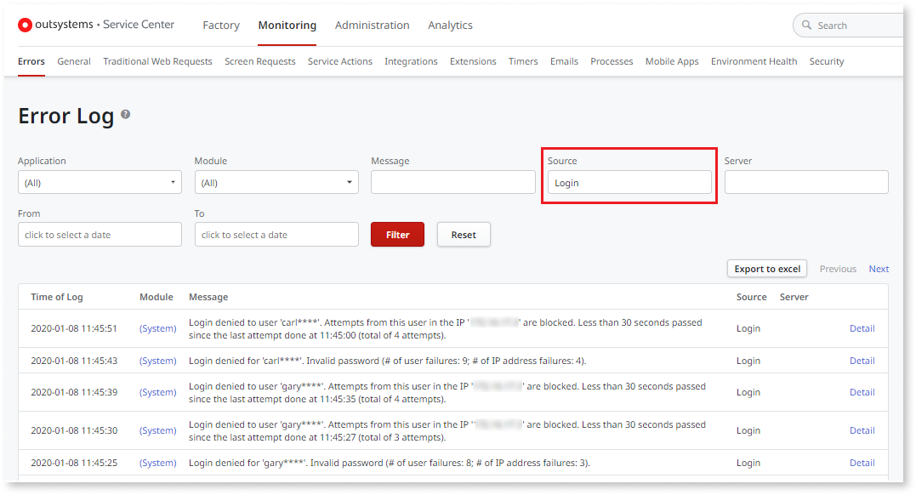Open Detail for the 11:45:39 error
Screen dimensions: 916x495
(x=862, y=392)
